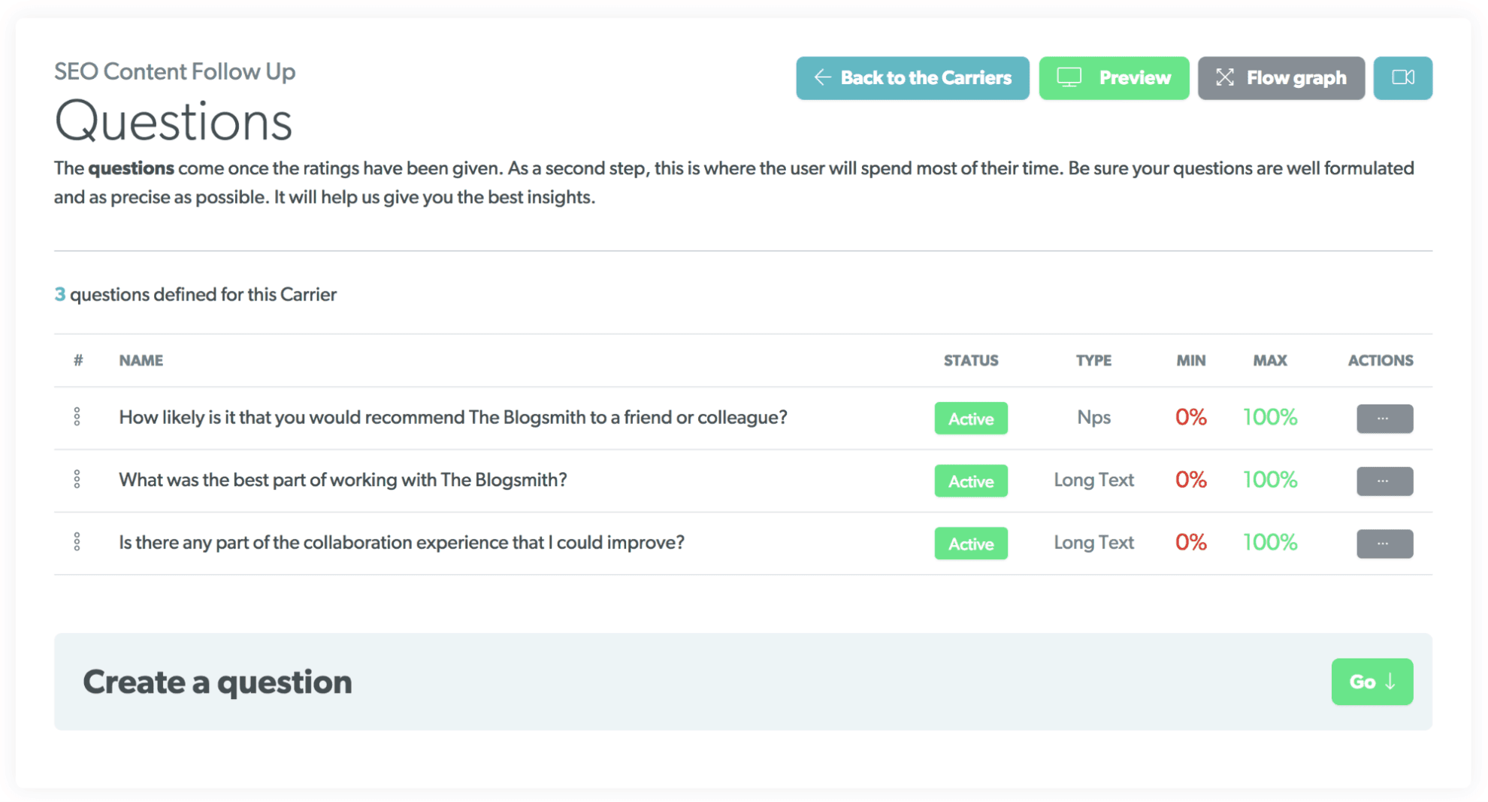The width and height of the screenshot is (1488, 802).
Task: Open the actions menu for the second question
Action: [x=1385, y=481]
